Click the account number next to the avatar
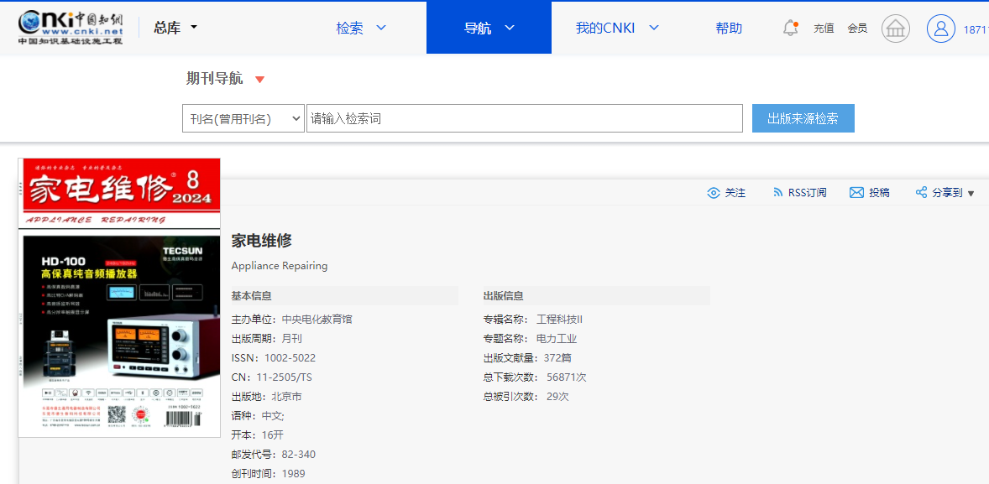The width and height of the screenshot is (989, 484). [976, 29]
